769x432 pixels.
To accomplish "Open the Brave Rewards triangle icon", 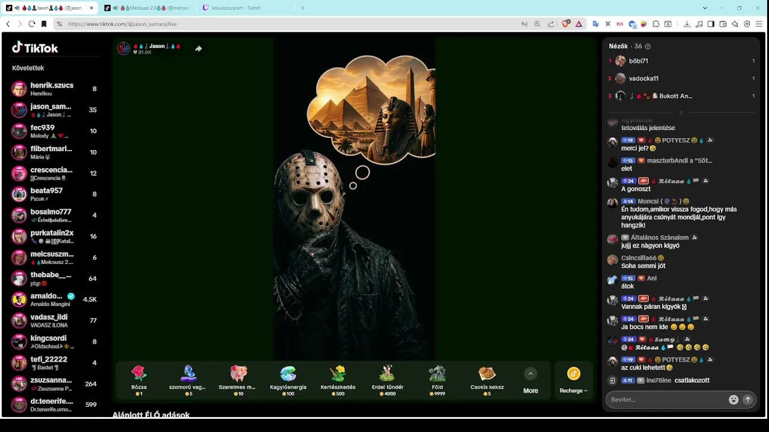I will pos(579,24).
